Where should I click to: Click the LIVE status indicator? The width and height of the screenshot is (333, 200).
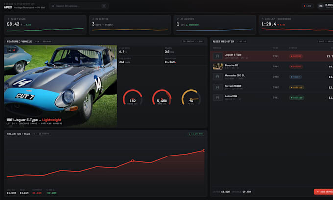[308, 6]
